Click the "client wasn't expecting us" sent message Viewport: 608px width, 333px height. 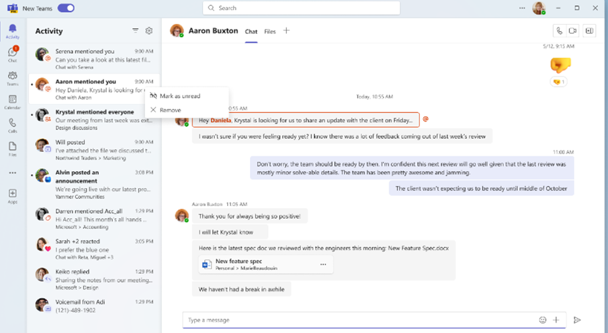481,189
